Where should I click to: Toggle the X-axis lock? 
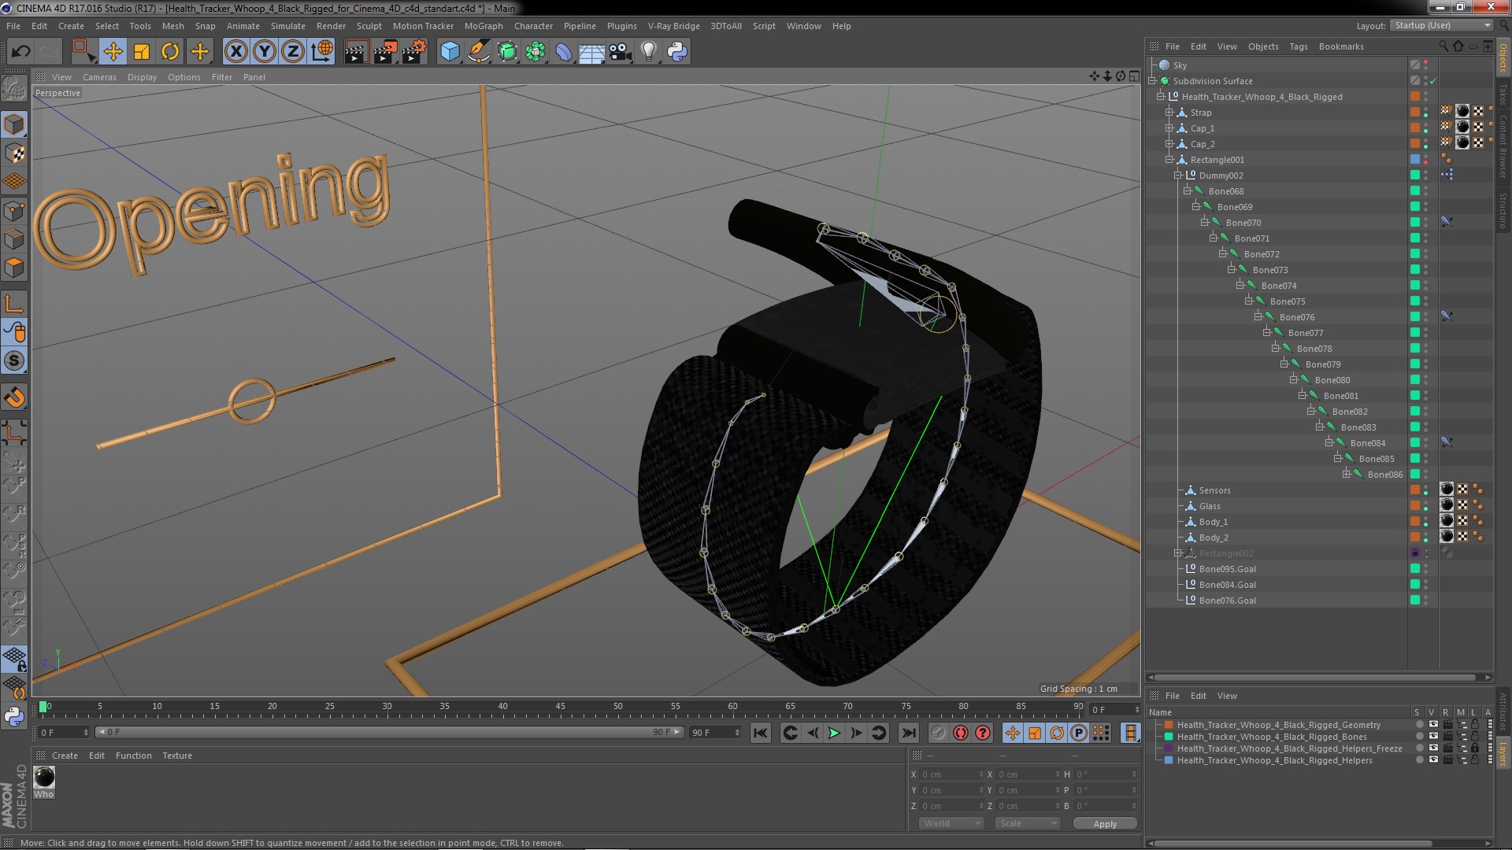pyautogui.click(x=235, y=52)
